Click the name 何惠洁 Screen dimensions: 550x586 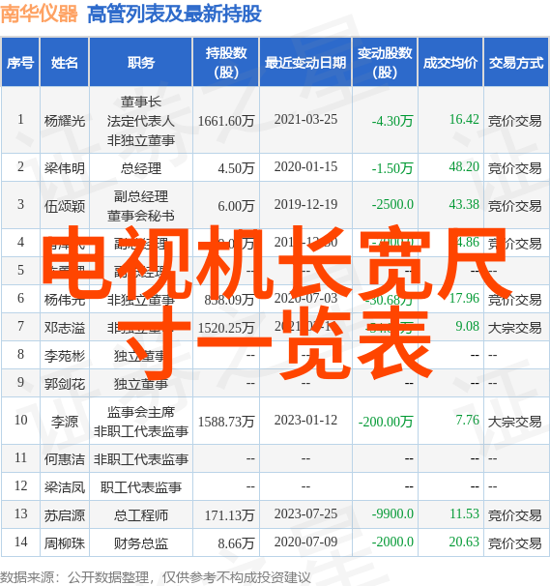(65, 459)
